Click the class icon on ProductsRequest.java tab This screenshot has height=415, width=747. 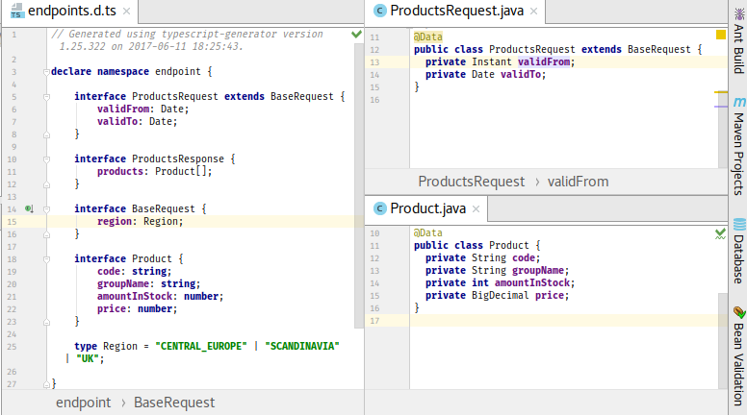[379, 11]
